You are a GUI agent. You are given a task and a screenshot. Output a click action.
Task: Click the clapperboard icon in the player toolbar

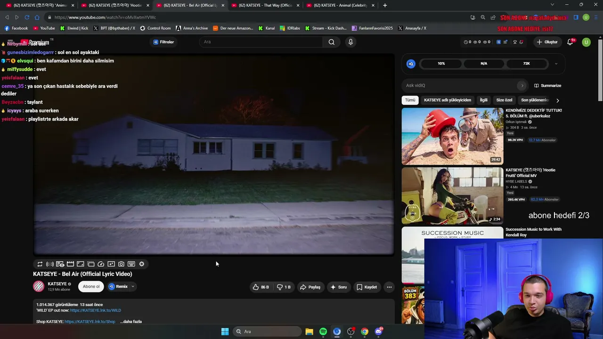pyautogui.click(x=70, y=264)
